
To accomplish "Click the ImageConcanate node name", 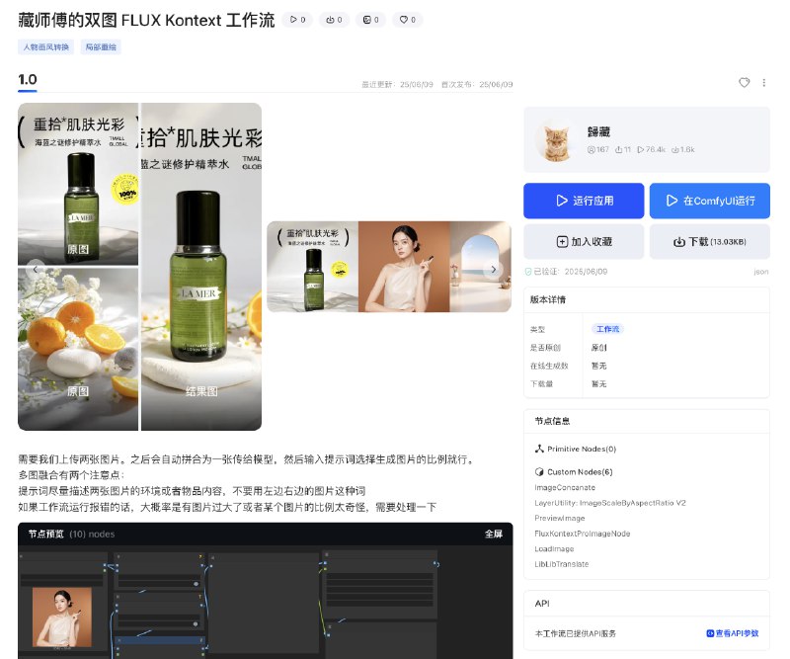I will 565,487.
